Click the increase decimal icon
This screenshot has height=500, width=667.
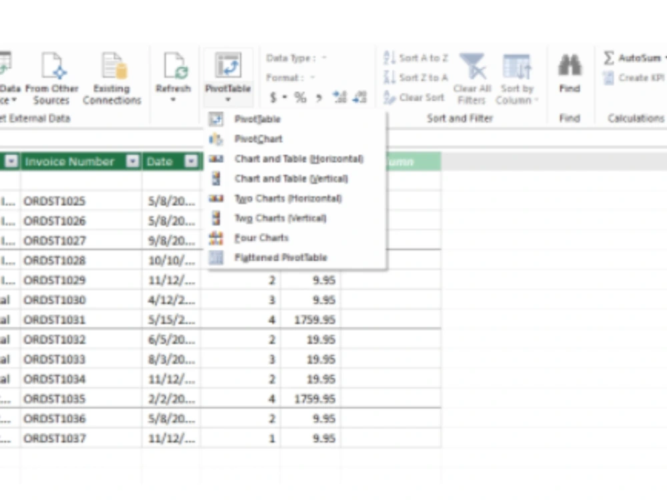(340, 97)
